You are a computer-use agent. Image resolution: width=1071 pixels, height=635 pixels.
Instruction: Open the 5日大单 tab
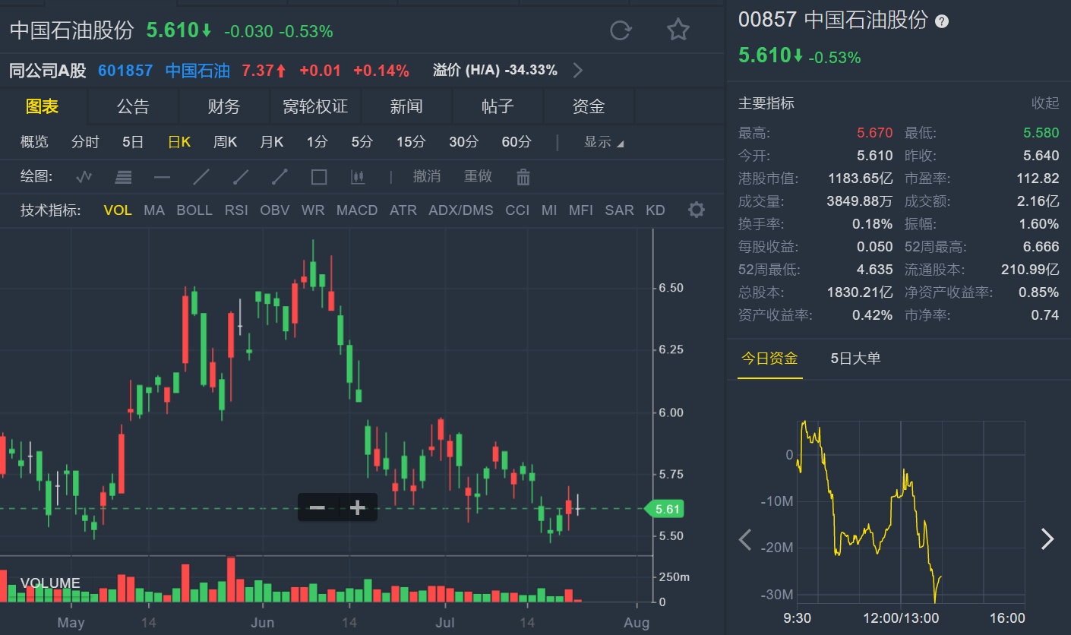[855, 359]
